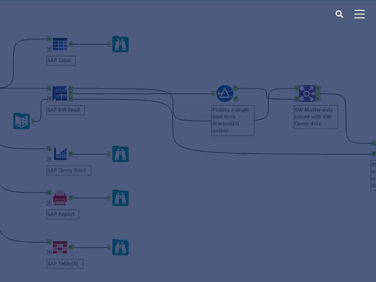Select the SAP Table tool icon
This screenshot has width=376, height=282.
[60, 44]
